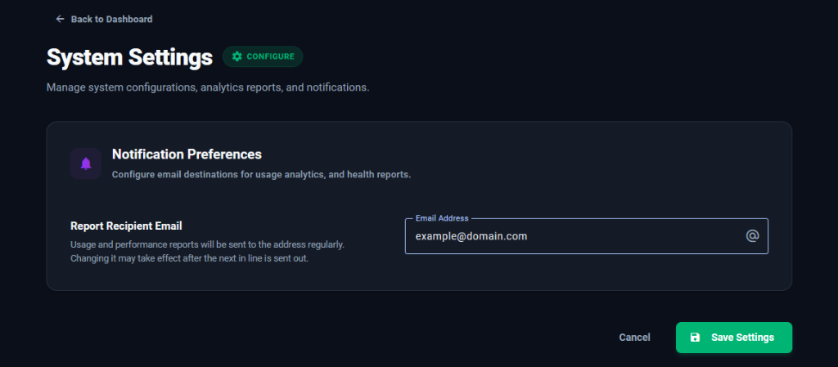Click the System Settings heading
Viewport: 838px width, 367px height.
point(129,57)
